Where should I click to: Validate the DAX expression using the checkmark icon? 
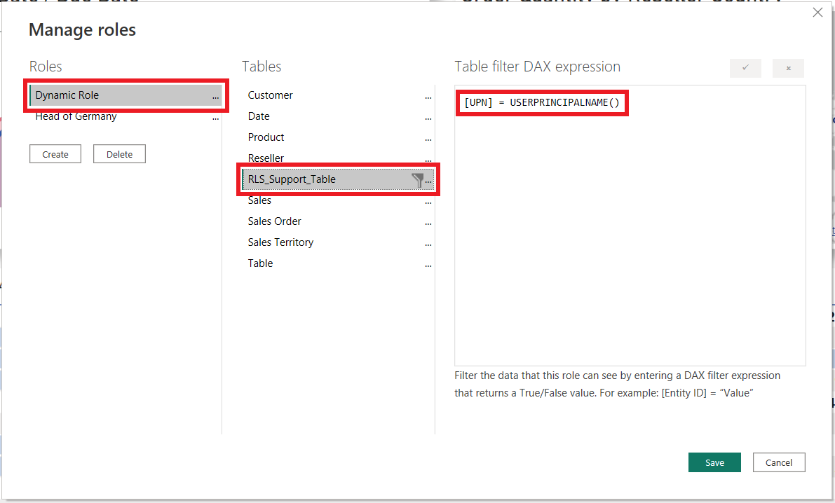click(745, 68)
